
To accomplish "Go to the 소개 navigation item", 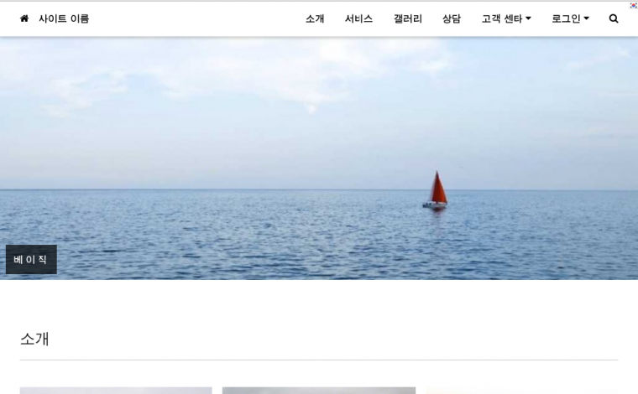I will point(315,18).
